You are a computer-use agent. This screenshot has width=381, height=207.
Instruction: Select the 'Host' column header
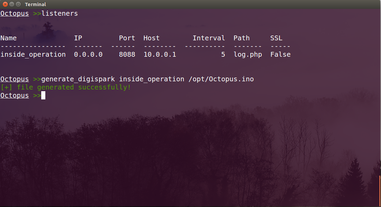pyautogui.click(x=151, y=38)
